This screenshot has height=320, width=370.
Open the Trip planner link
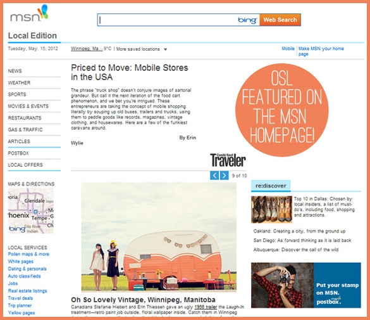20,305
